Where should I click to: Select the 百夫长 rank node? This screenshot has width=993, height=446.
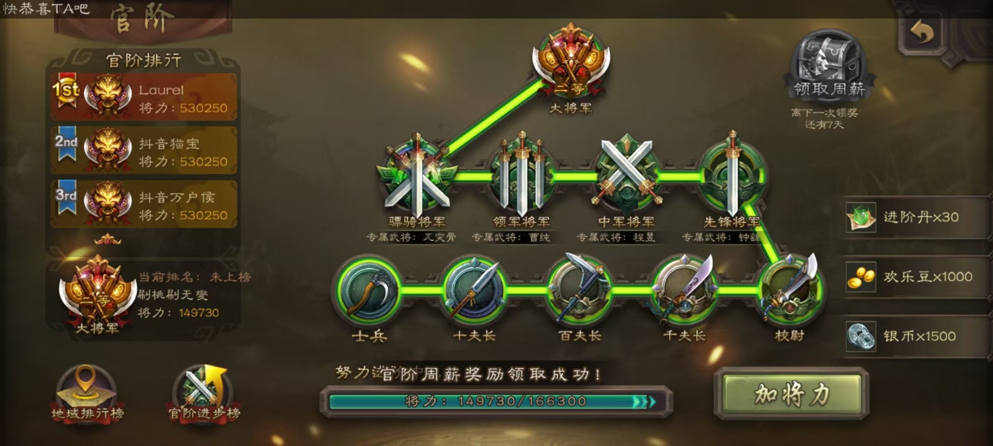pos(579,290)
